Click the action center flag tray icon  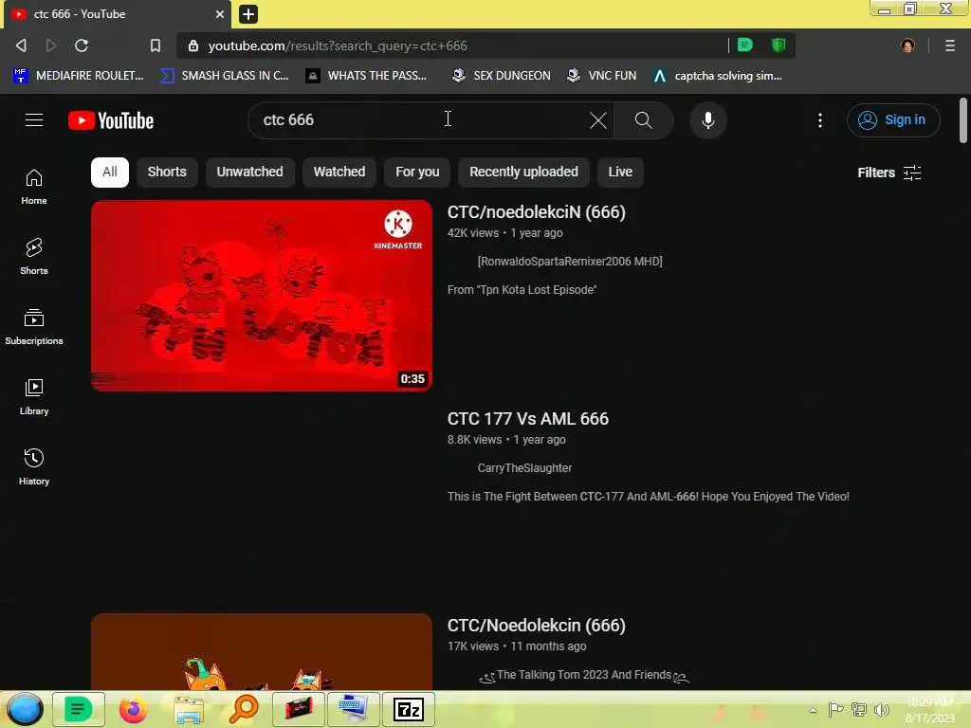835,709
